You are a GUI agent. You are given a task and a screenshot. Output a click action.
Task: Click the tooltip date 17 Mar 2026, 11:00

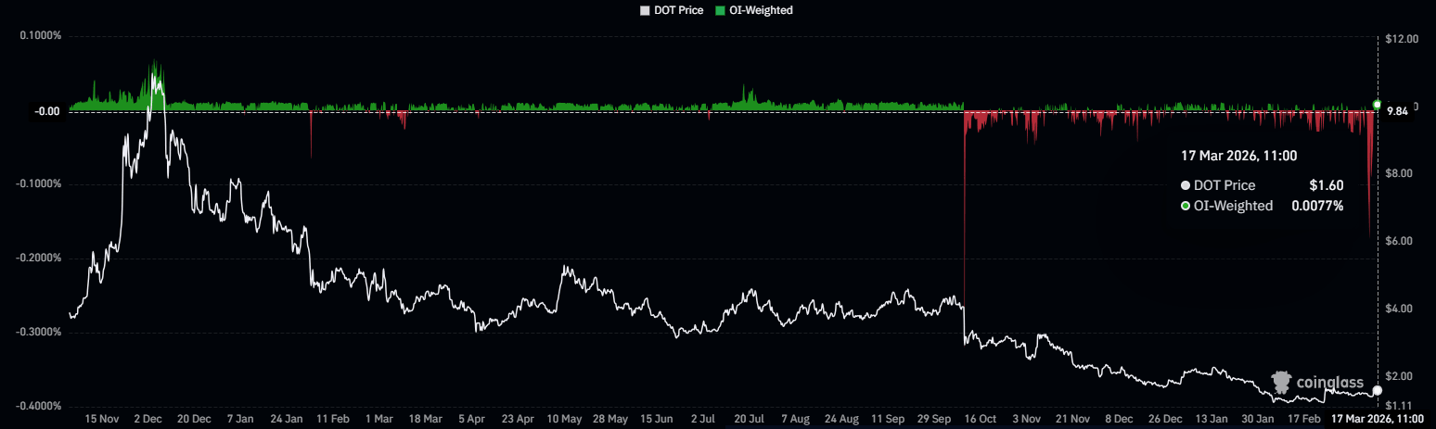(x=1238, y=156)
